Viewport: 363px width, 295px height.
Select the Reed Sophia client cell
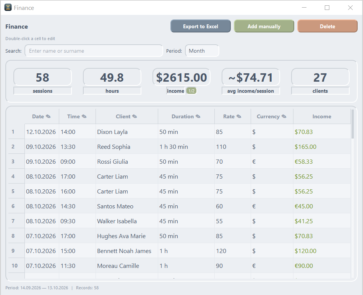pyautogui.click(x=127, y=147)
